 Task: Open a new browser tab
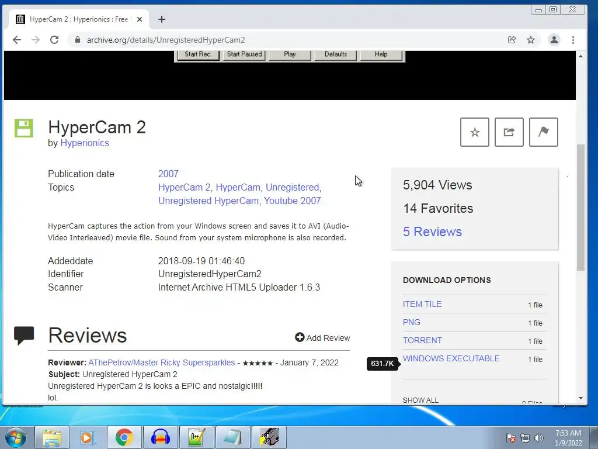tap(162, 19)
